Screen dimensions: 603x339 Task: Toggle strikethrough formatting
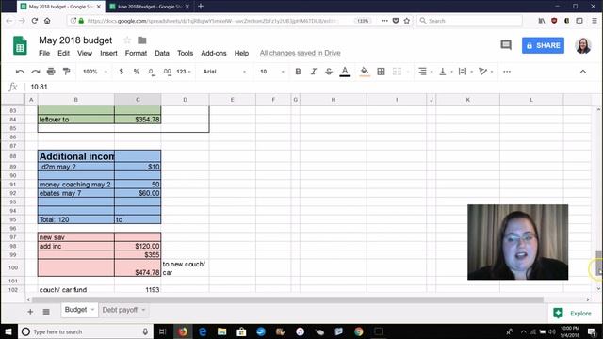coord(329,72)
